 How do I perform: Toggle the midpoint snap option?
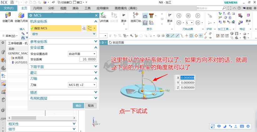(x=177, y=35)
